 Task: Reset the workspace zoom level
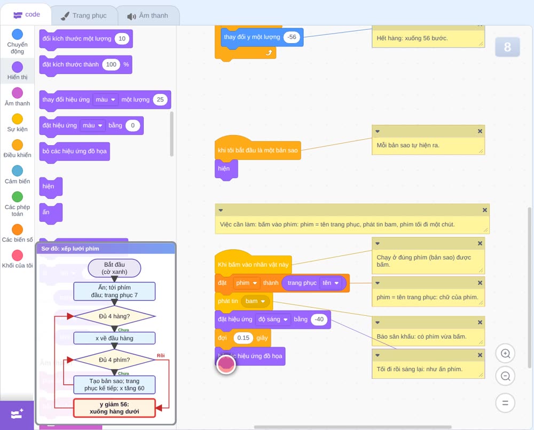pyautogui.click(x=505, y=403)
